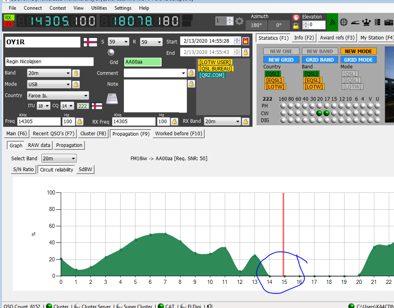Click the NEW MODE orange button
Screen dimensions: 394x308
[x=358, y=52]
